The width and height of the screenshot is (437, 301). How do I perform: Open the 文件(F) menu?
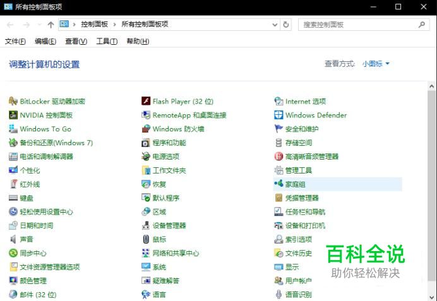(x=15, y=41)
